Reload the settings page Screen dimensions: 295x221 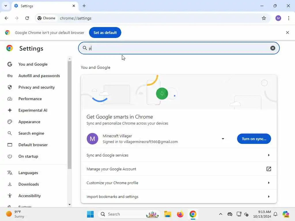(27, 18)
